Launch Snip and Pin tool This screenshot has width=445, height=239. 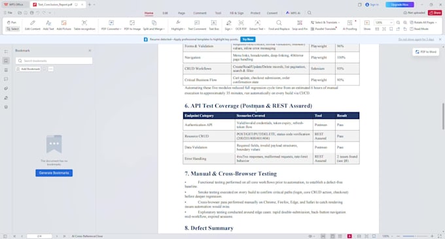click(300, 25)
